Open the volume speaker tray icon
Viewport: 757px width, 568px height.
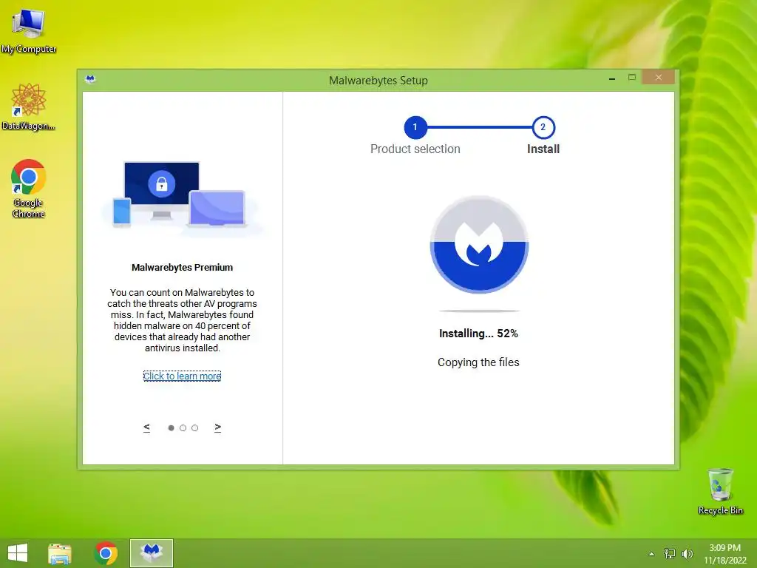tap(687, 554)
